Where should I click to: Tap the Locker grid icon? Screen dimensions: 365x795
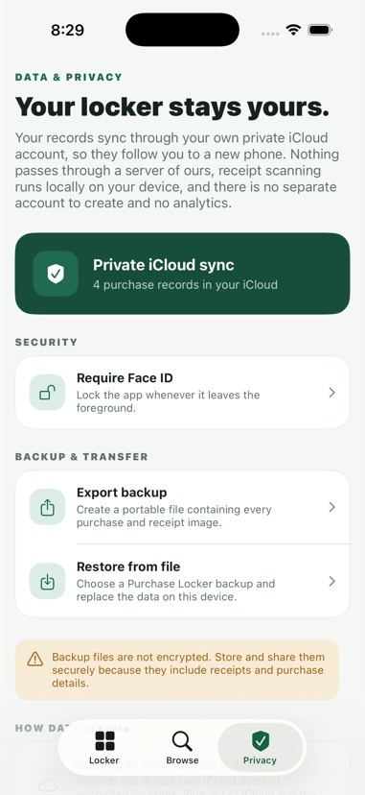click(104, 740)
